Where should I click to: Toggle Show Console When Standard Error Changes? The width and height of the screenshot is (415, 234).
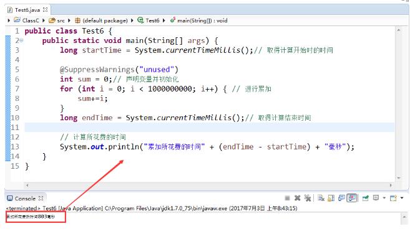[352, 198]
